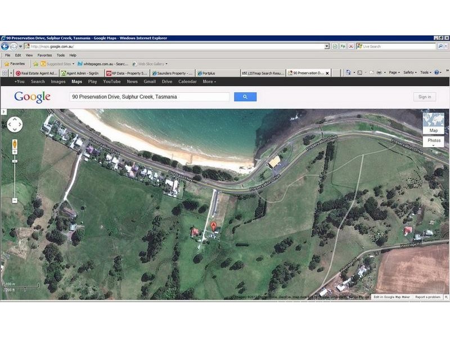Image resolution: width=450 pixels, height=337 pixels.
Task: Click the Report a problem link
Action: pyautogui.click(x=428, y=297)
